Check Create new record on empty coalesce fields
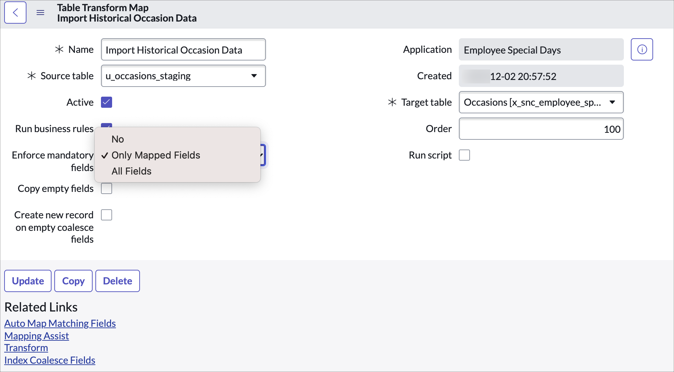The width and height of the screenshot is (674, 372). (107, 215)
